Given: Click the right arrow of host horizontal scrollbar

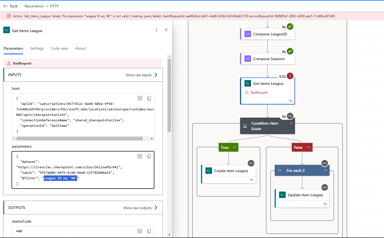Looking at the screenshot, I should tap(152, 139).
